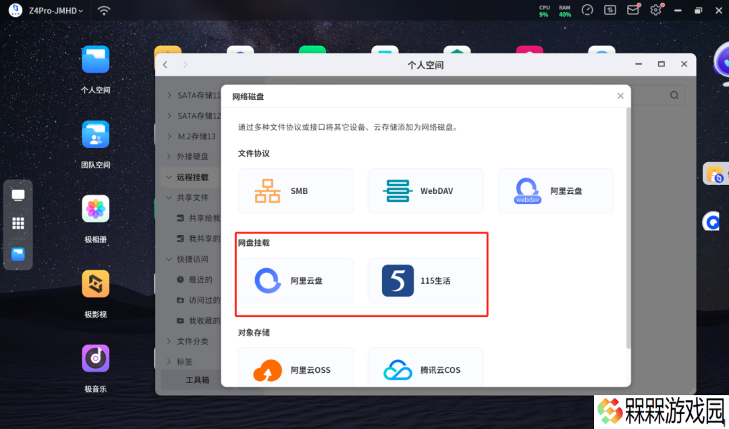This screenshot has width=729, height=429.
Task: Open the 个人空间 desktop app icon
Action: [x=95, y=59]
